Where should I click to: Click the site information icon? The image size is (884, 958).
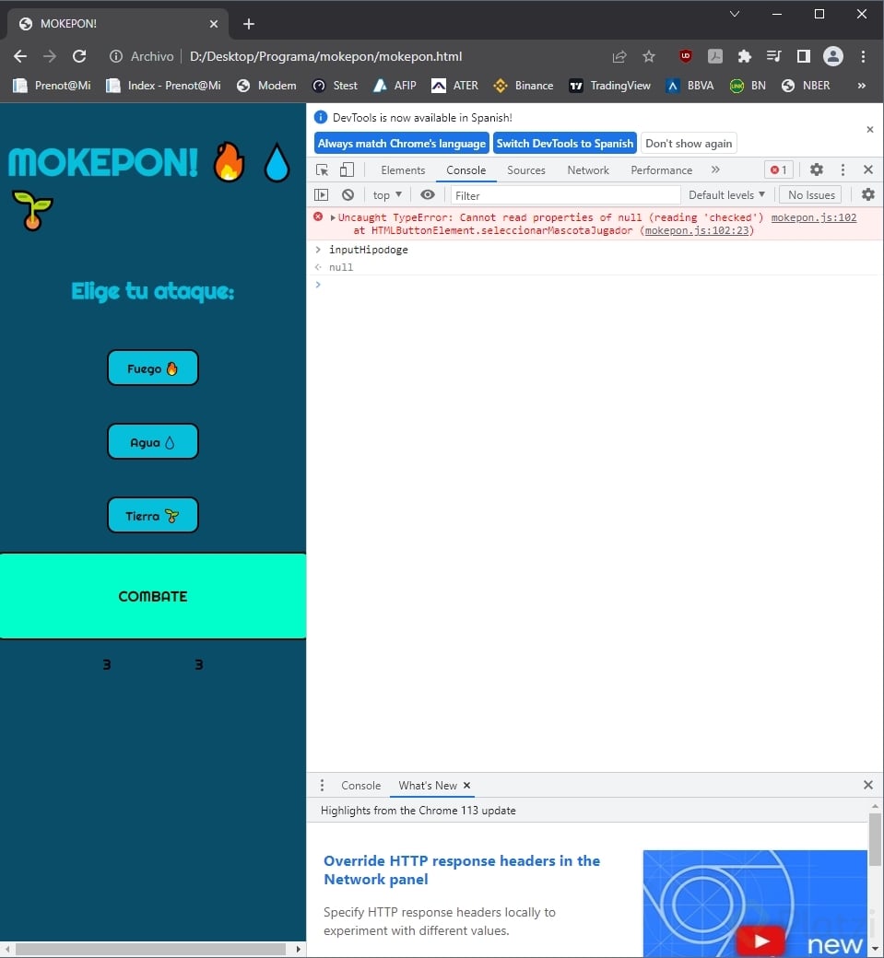(115, 56)
